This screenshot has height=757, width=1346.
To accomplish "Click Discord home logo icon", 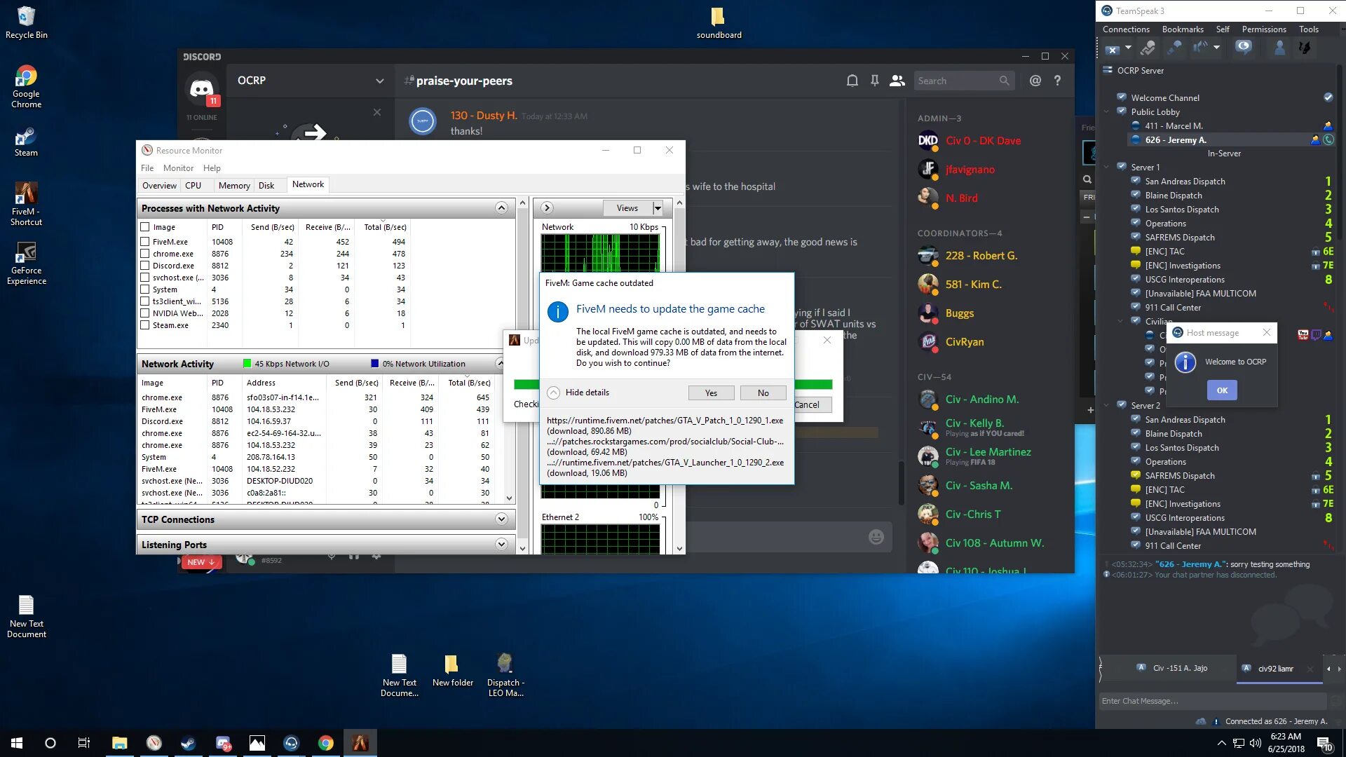I will [x=202, y=89].
